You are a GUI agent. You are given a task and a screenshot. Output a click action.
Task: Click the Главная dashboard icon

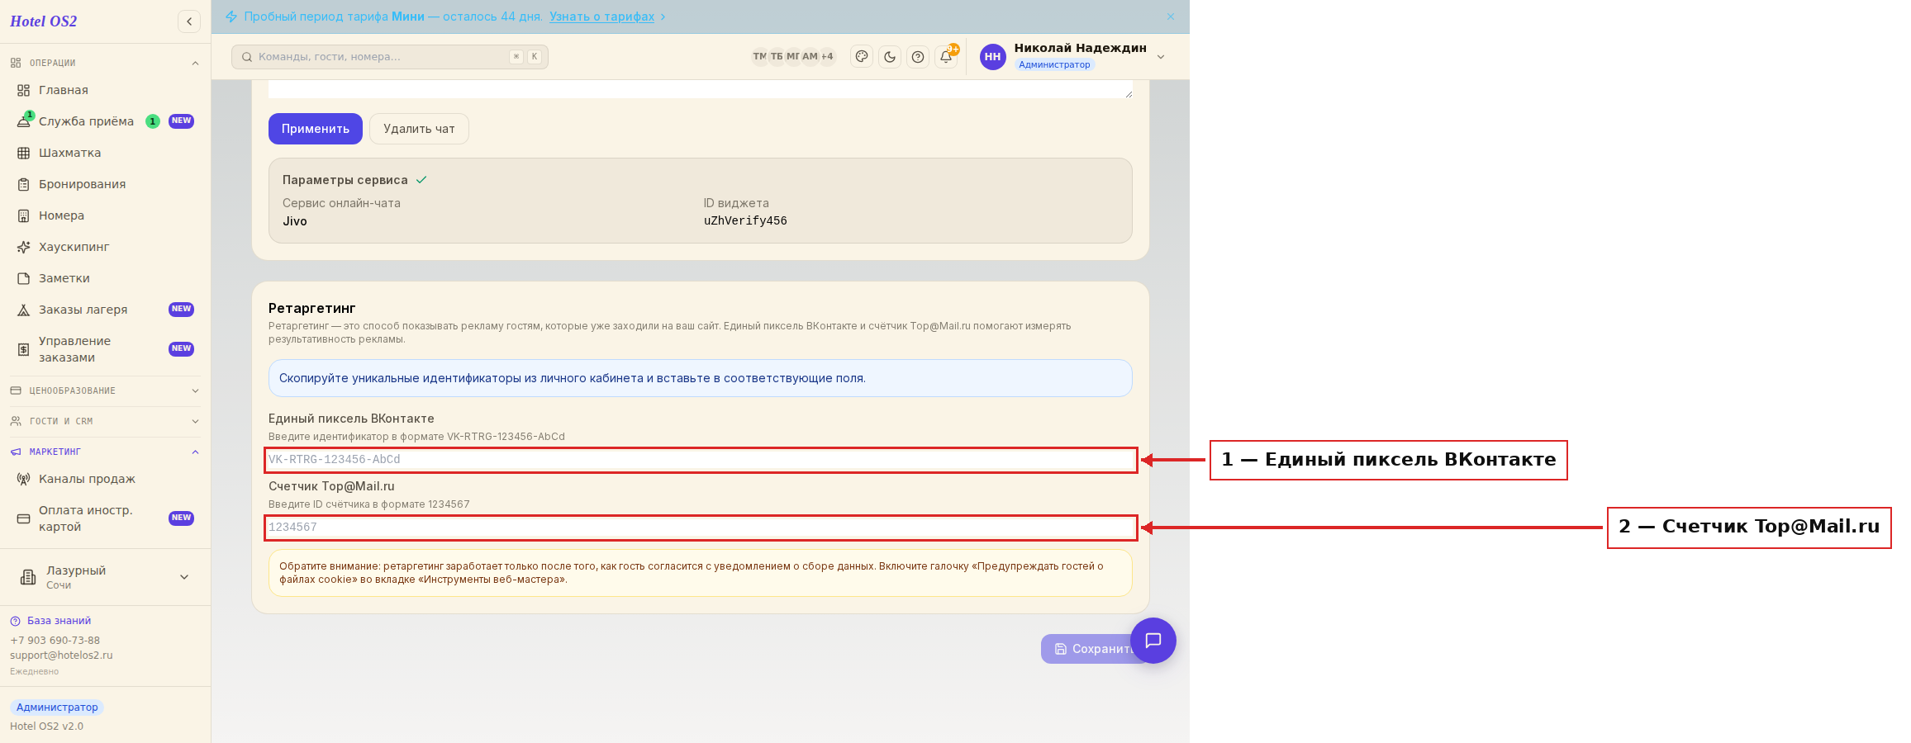[24, 90]
